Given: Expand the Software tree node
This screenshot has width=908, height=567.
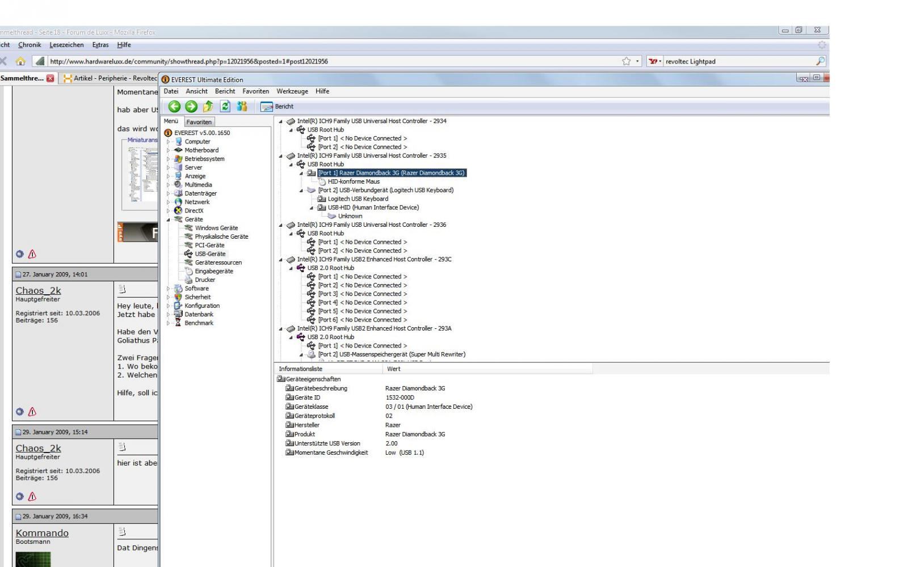Looking at the screenshot, I should point(168,288).
